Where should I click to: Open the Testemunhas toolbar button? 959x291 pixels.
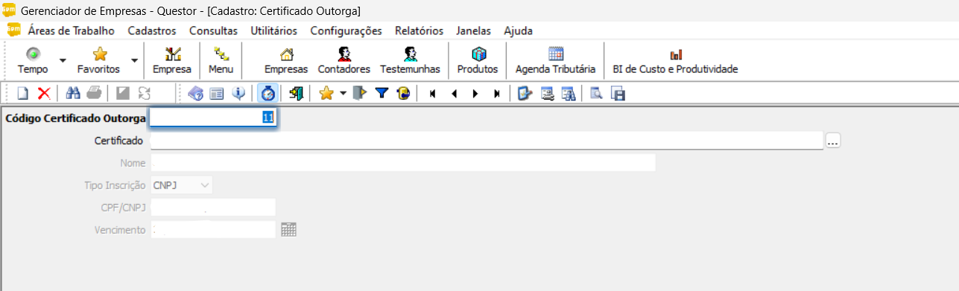(410, 60)
